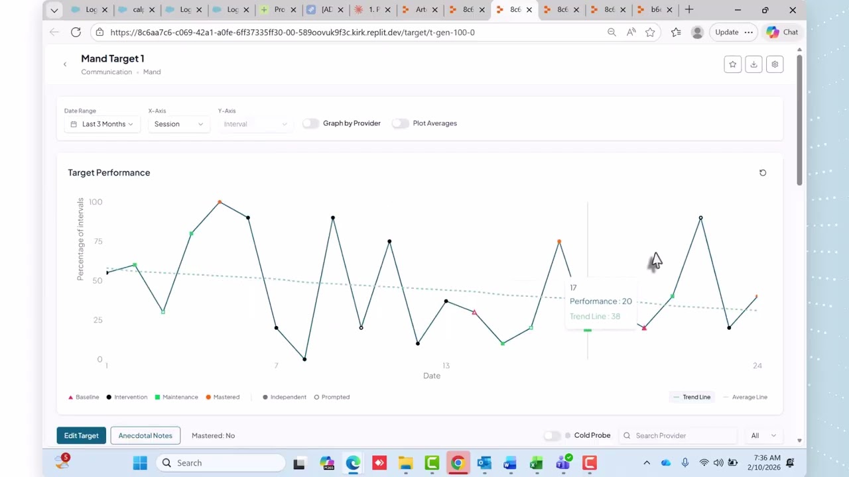This screenshot has height=477, width=849.
Task: Switch to the 1. F browser tab
Action: (373, 10)
